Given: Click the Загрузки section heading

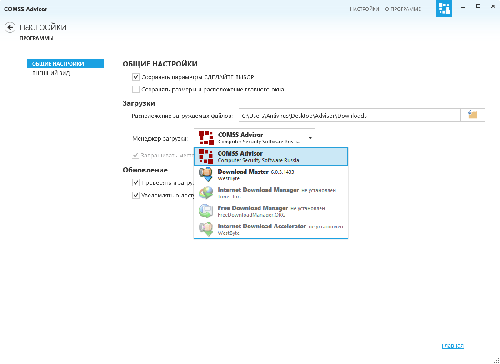Looking at the screenshot, I should (139, 103).
